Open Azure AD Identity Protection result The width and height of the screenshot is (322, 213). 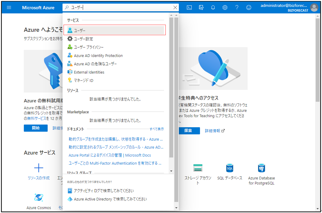(98, 56)
